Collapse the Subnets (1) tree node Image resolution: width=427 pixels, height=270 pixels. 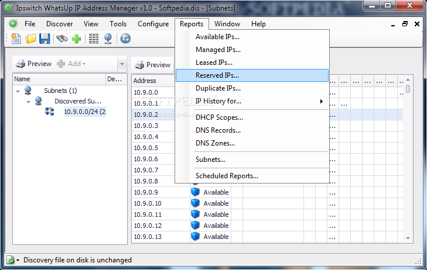tap(18, 91)
